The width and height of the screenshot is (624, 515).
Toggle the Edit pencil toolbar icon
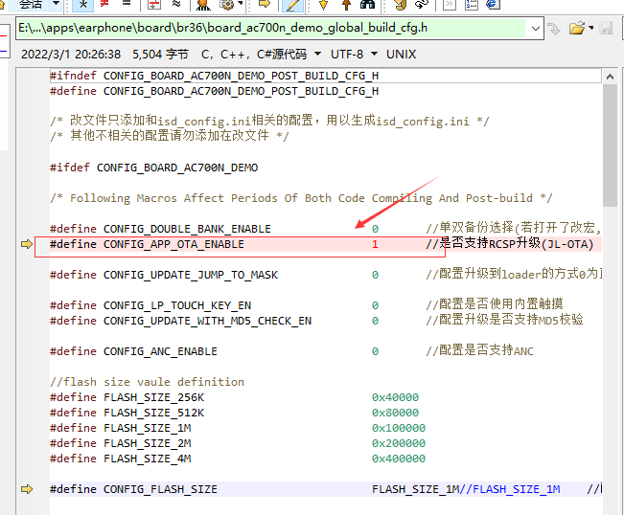pyautogui.click(x=292, y=5)
